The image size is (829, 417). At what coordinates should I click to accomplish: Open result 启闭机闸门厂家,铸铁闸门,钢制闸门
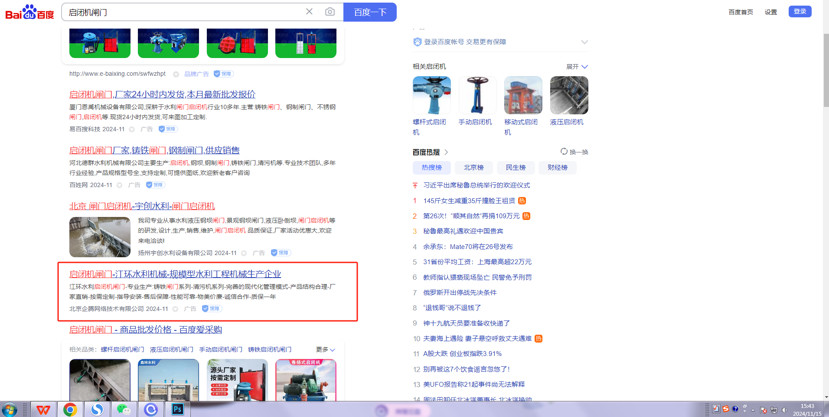tap(154, 150)
